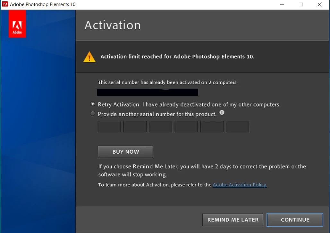Click the sixth serial number field
Viewport: 330px width, 233px height.
pyautogui.click(x=238, y=126)
